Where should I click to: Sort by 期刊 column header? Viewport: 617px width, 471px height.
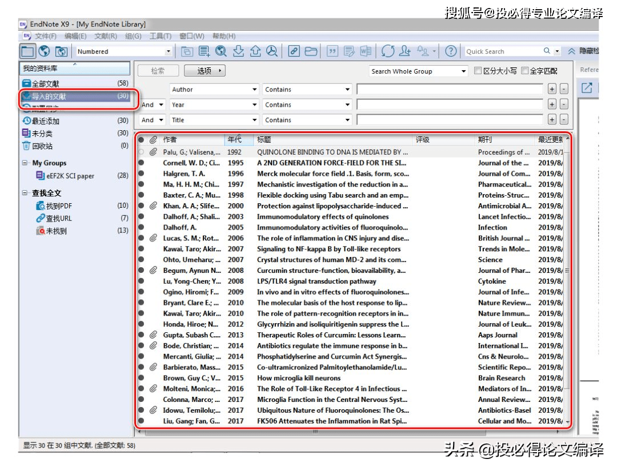click(505, 139)
